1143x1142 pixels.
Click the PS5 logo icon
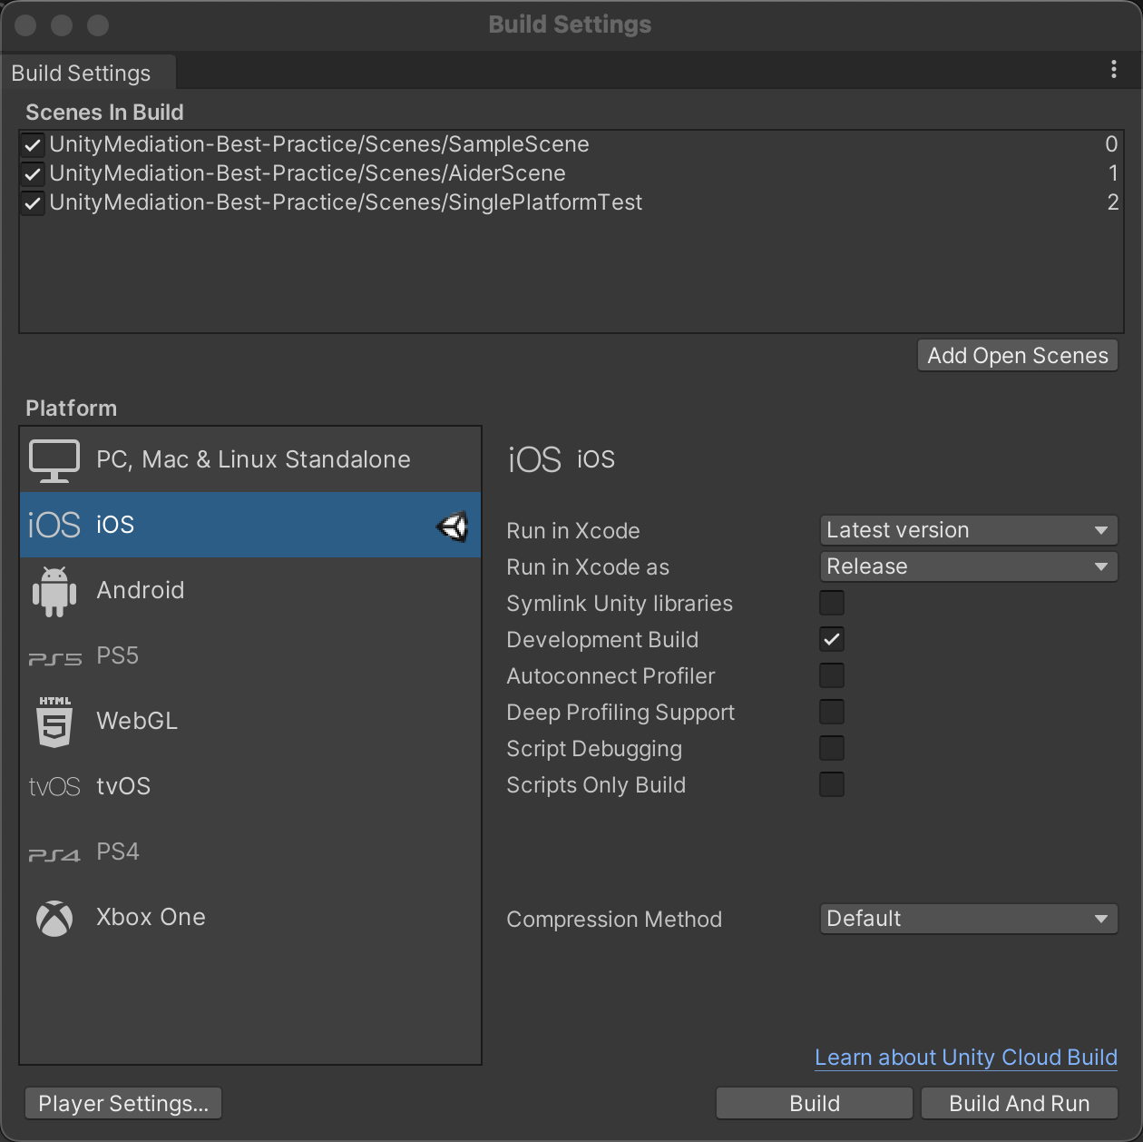54,659
